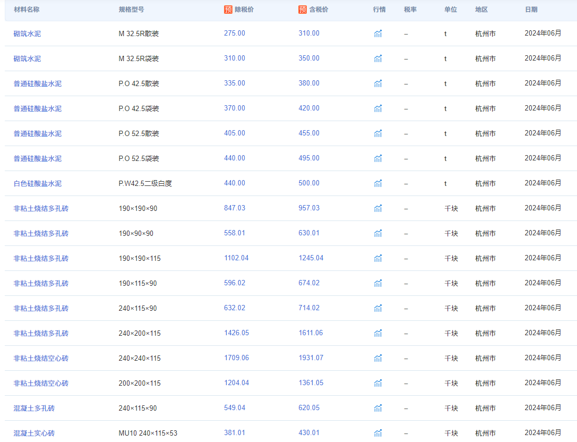Open 普通硅酸盐水泥 link for P.O 42.5袋装

[x=38, y=109]
